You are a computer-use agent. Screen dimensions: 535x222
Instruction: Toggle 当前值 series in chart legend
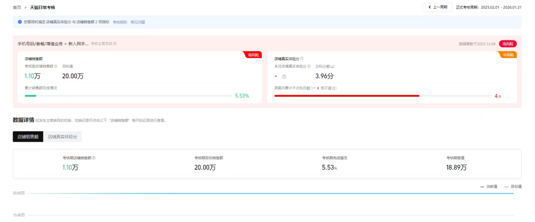click(x=489, y=186)
